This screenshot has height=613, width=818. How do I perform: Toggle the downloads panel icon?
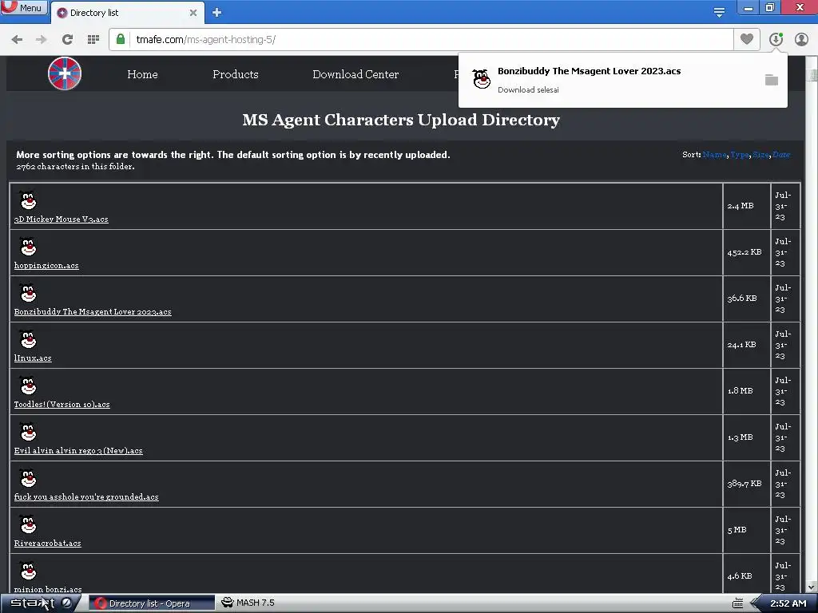[776, 39]
